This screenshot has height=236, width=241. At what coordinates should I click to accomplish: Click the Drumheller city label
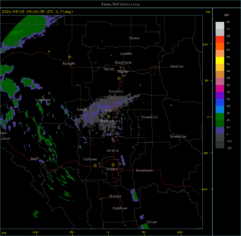[x=178, y=136]
